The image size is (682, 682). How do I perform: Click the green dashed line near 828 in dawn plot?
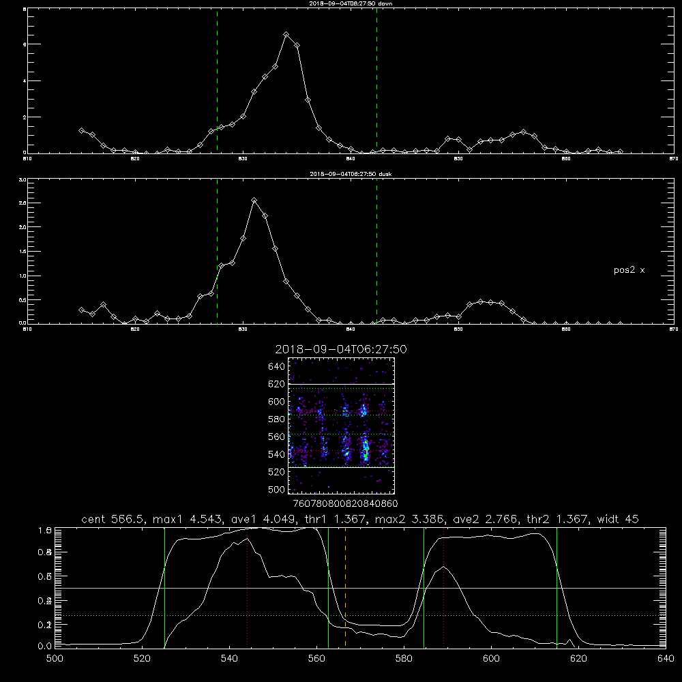tap(217, 80)
